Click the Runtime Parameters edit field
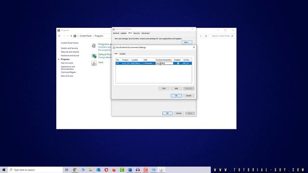Image resolution: width=308 pixels, height=173 pixels. click(164, 63)
